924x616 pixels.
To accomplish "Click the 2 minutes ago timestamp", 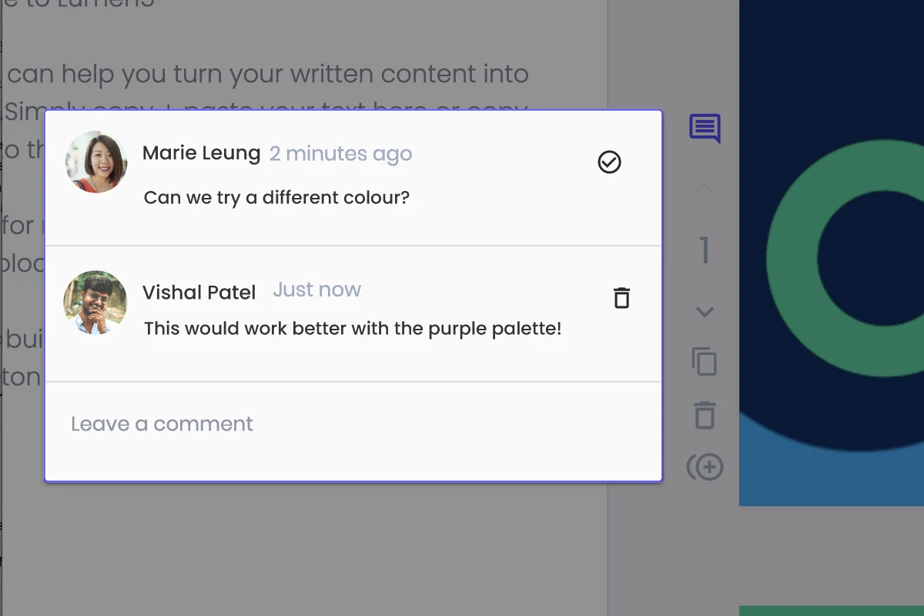I will click(x=341, y=154).
